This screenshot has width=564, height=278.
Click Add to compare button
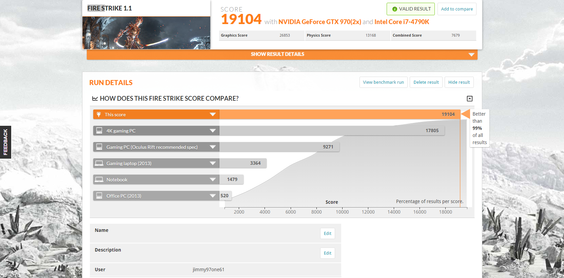click(x=457, y=9)
